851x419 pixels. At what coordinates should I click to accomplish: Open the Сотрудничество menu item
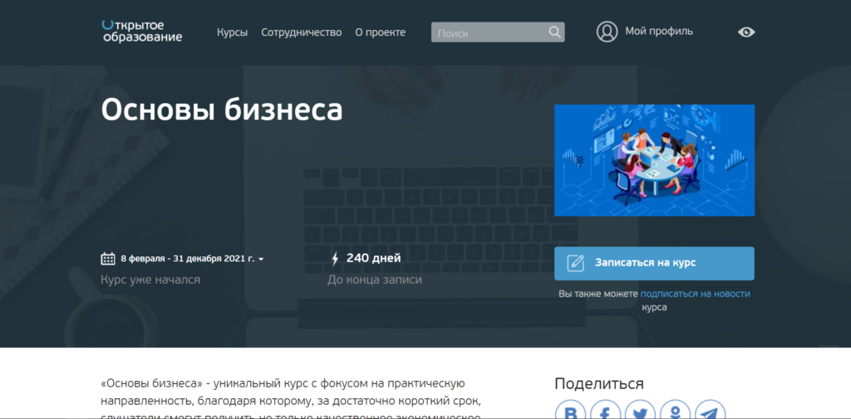click(301, 32)
